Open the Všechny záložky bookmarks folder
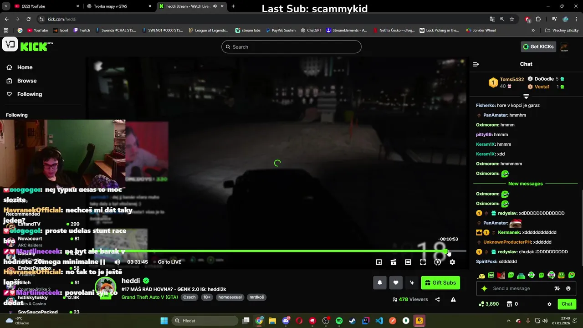Viewport: 583px width, 328px height. coord(562,31)
